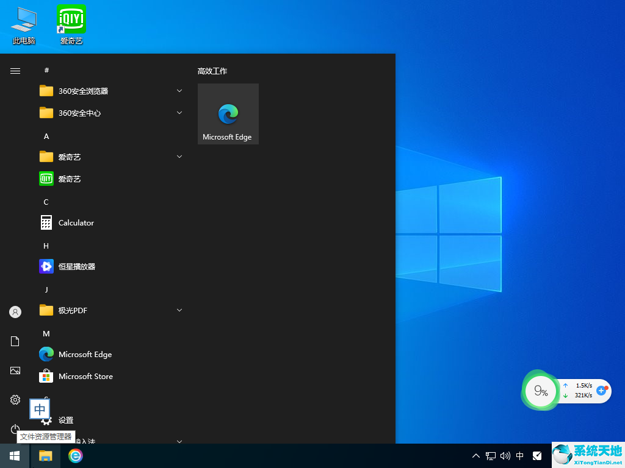The width and height of the screenshot is (625, 468).
Task: Launch Calculator from app list
Action: pyautogui.click(x=111, y=222)
